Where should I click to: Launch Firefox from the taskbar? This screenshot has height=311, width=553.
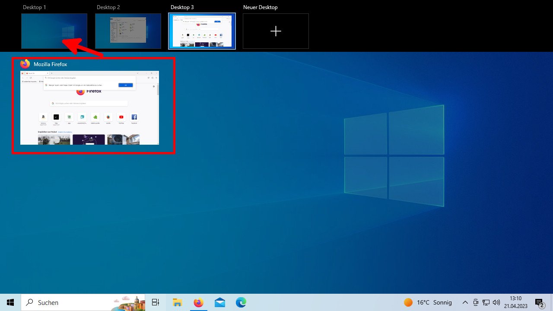(198, 302)
